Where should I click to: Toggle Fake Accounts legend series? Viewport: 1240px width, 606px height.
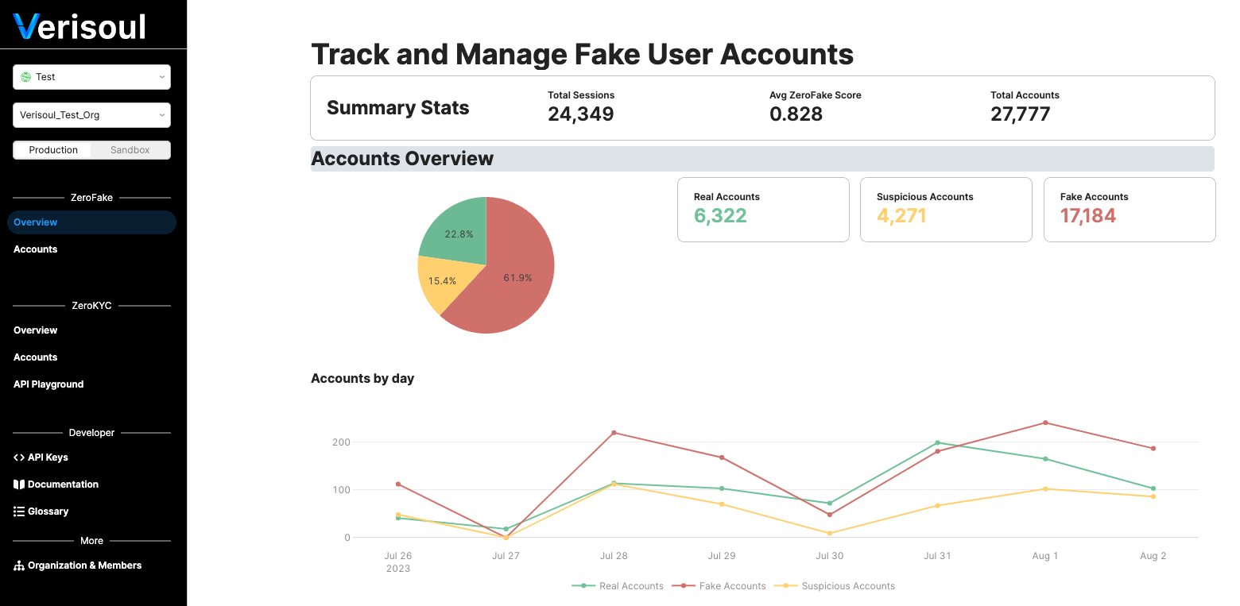tap(719, 586)
